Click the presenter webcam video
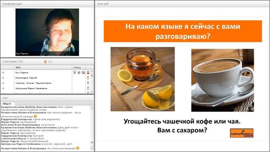270x152 pixels. pyautogui.click(x=47, y=32)
